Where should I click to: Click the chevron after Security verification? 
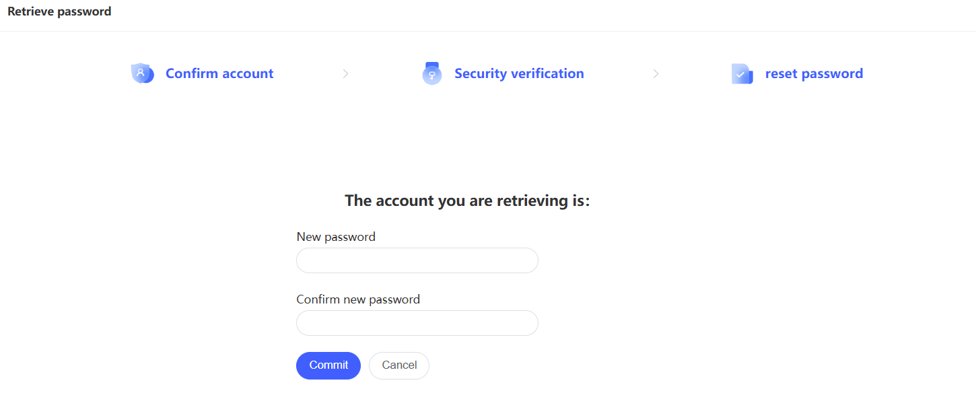click(x=656, y=74)
